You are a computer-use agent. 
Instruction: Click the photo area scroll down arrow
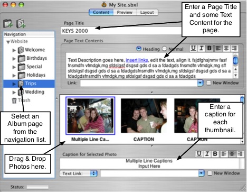point(242,141)
